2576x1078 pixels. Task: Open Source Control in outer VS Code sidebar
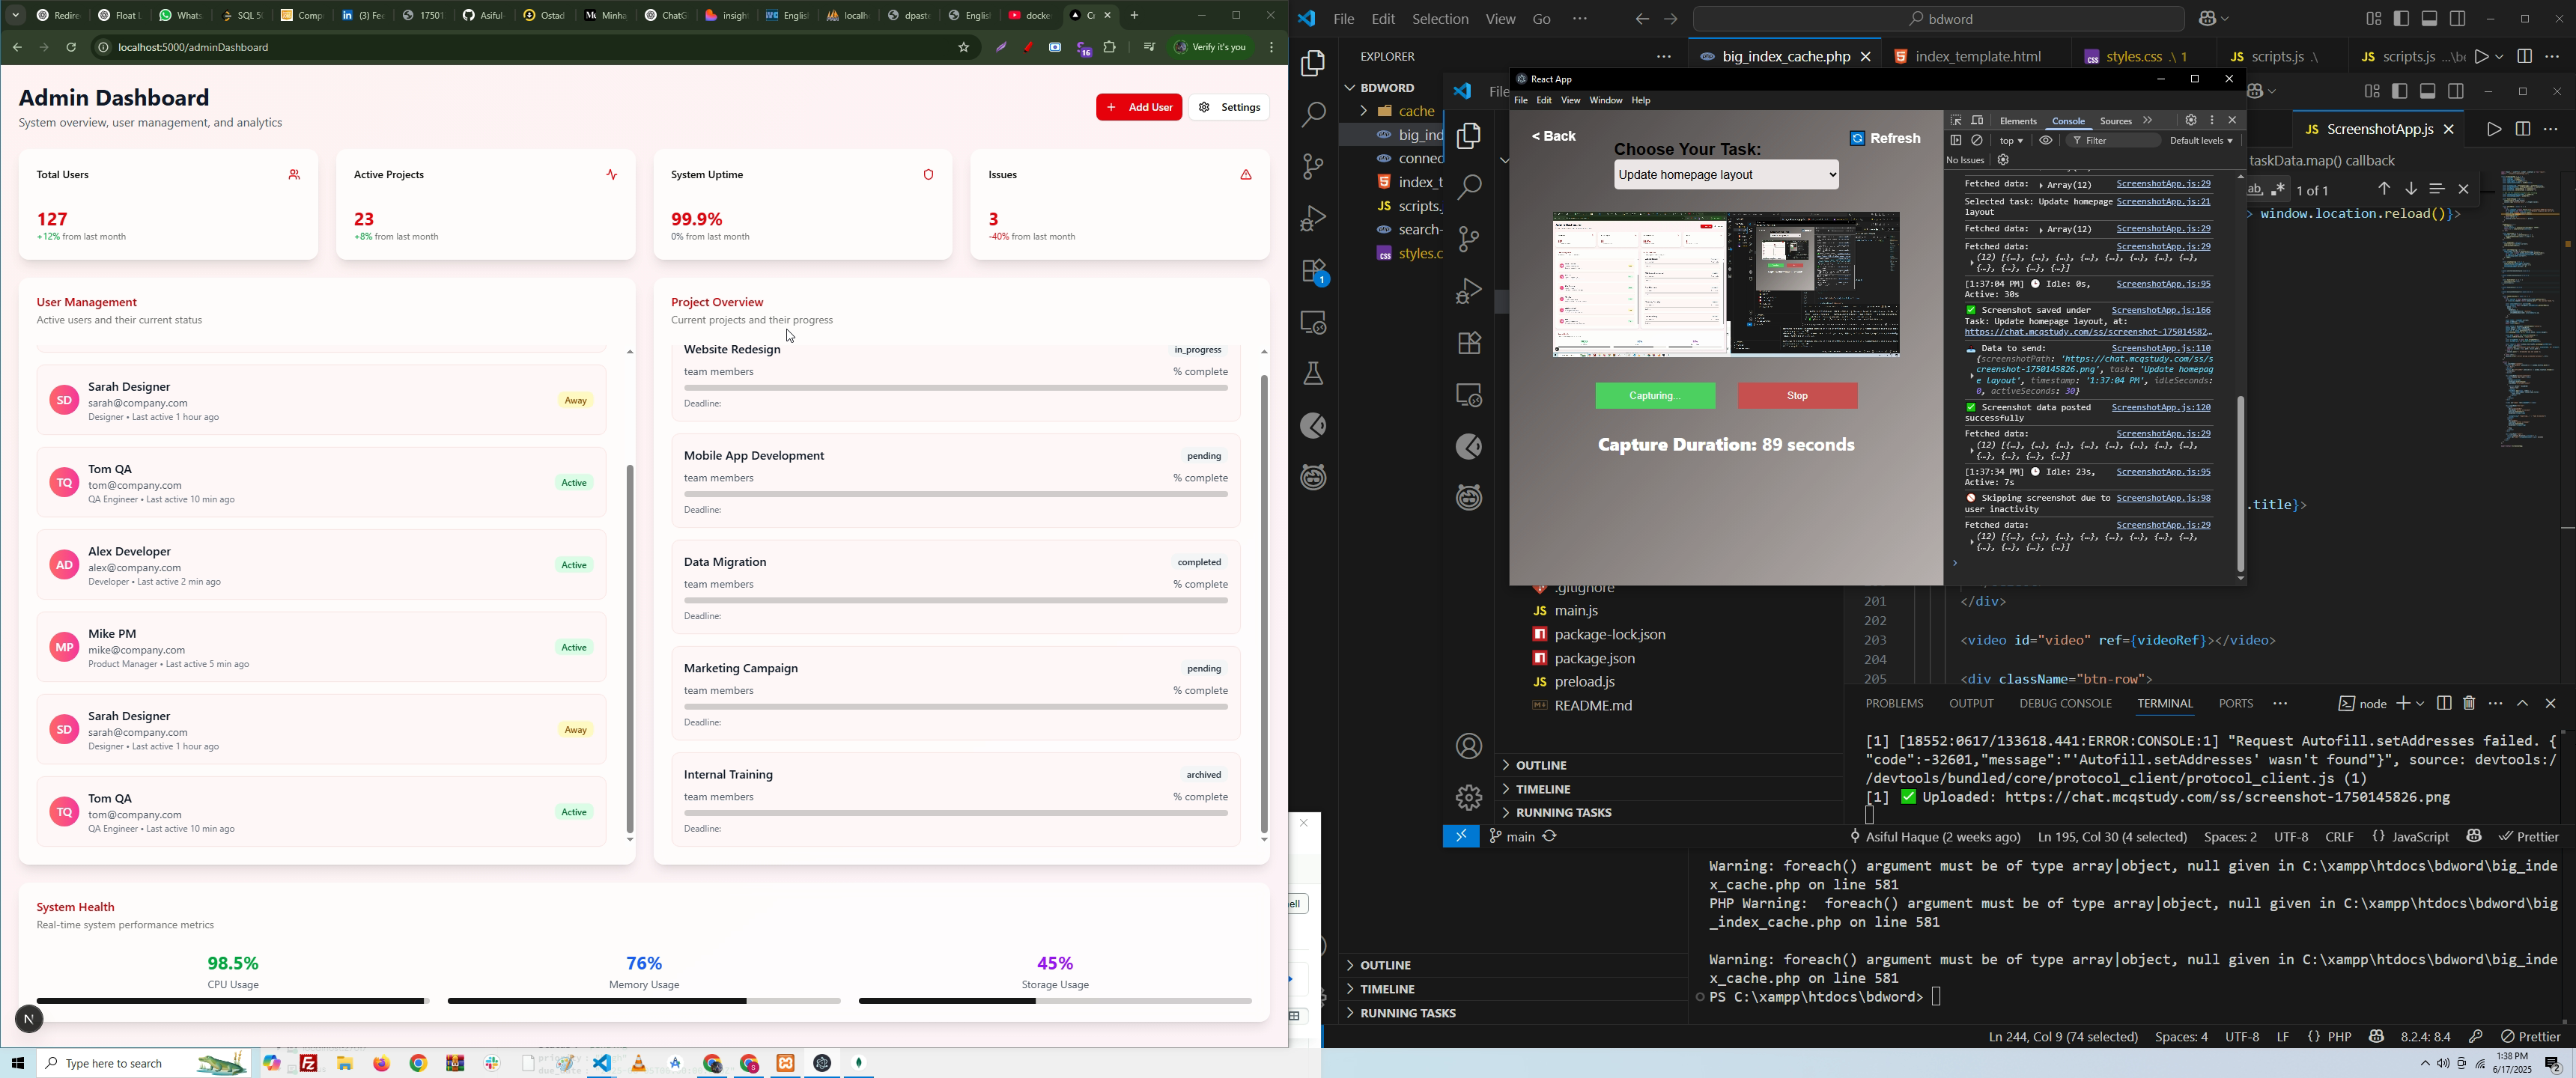[x=1312, y=166]
